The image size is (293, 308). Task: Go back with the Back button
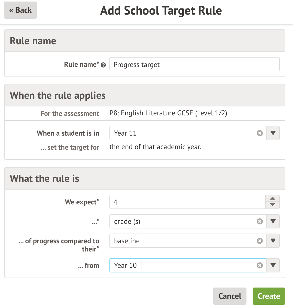(20, 10)
